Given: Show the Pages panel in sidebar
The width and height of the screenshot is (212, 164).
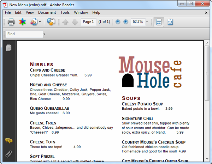Looking at the screenshot, I should (8, 48).
